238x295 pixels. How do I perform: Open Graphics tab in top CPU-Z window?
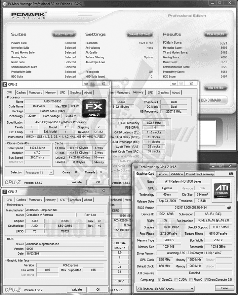[x=75, y=92]
